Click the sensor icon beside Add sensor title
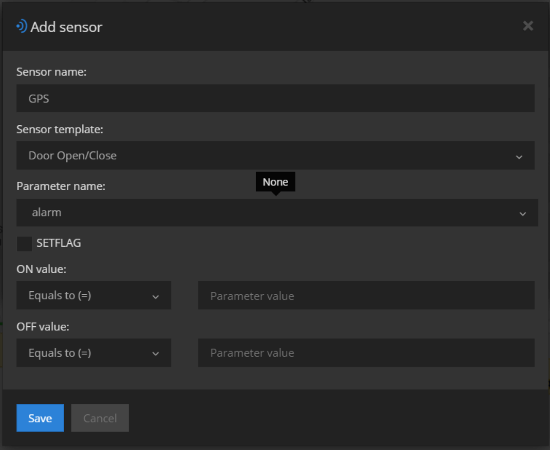 (x=22, y=26)
